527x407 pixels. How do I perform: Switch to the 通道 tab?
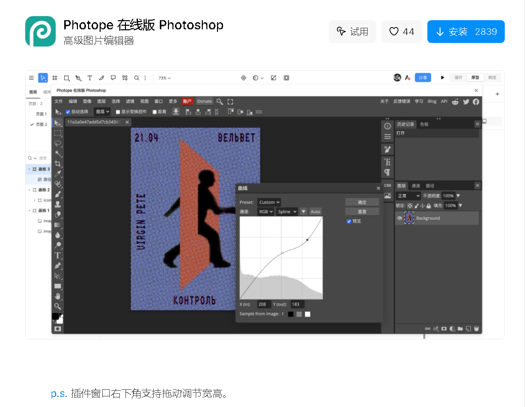[x=416, y=186]
